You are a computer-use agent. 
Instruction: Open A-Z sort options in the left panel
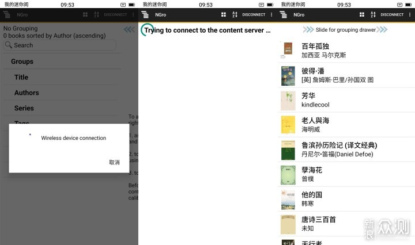coord(96,14)
